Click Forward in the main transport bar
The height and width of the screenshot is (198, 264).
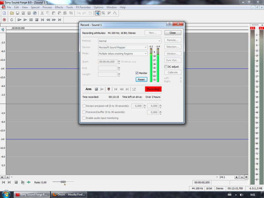click(54, 20)
